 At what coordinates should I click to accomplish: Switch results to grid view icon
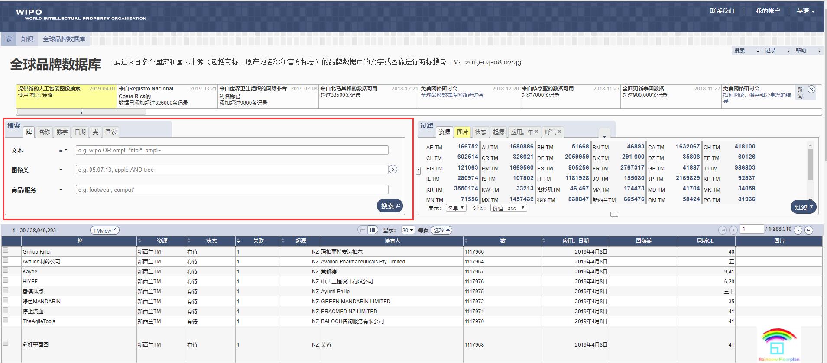point(372,230)
